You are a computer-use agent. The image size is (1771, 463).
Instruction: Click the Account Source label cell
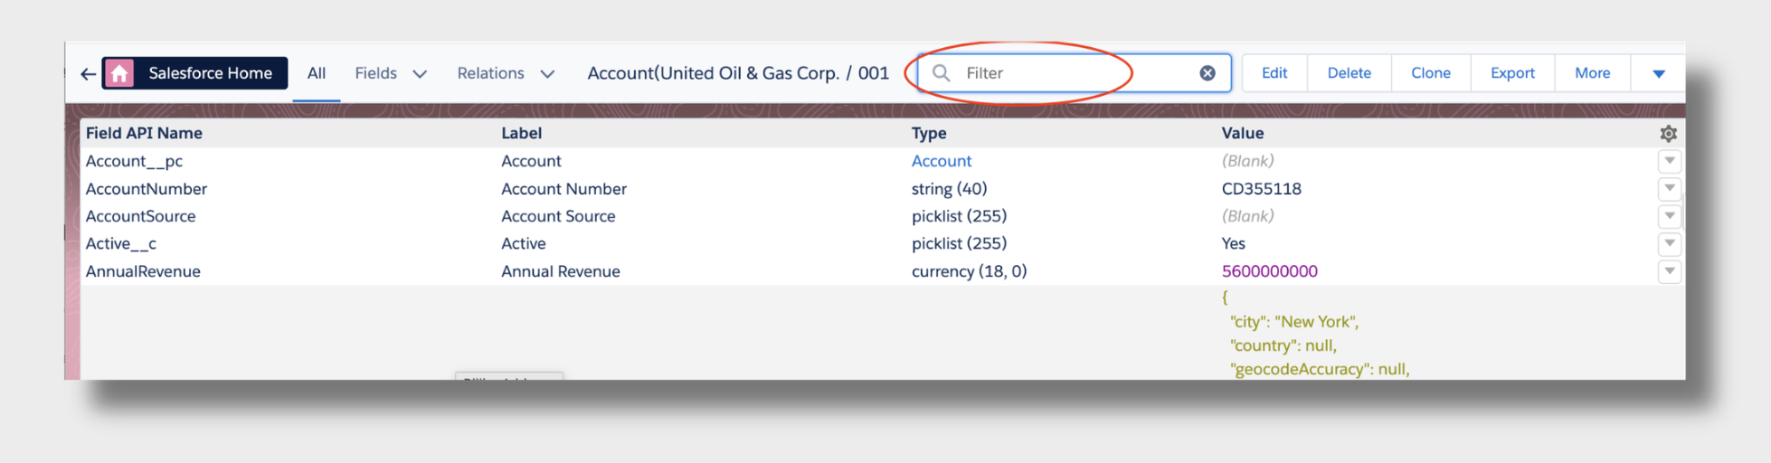(558, 216)
